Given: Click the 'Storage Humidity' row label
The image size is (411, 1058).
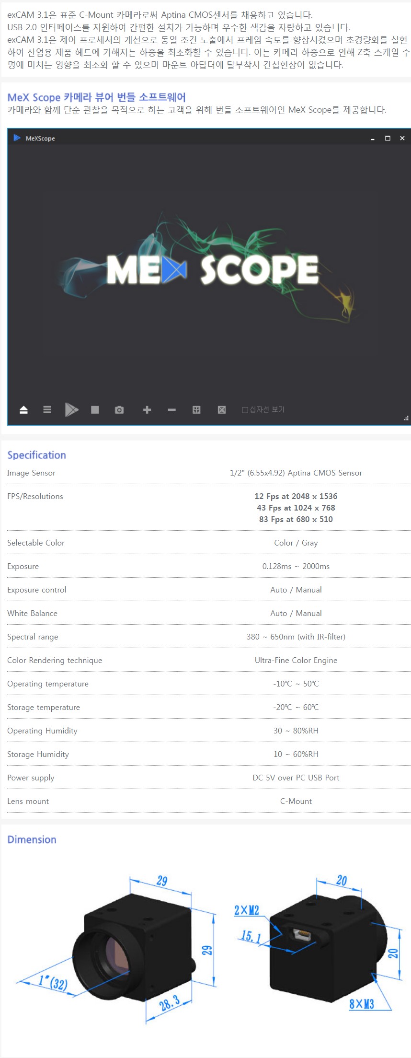Looking at the screenshot, I should [x=38, y=754].
